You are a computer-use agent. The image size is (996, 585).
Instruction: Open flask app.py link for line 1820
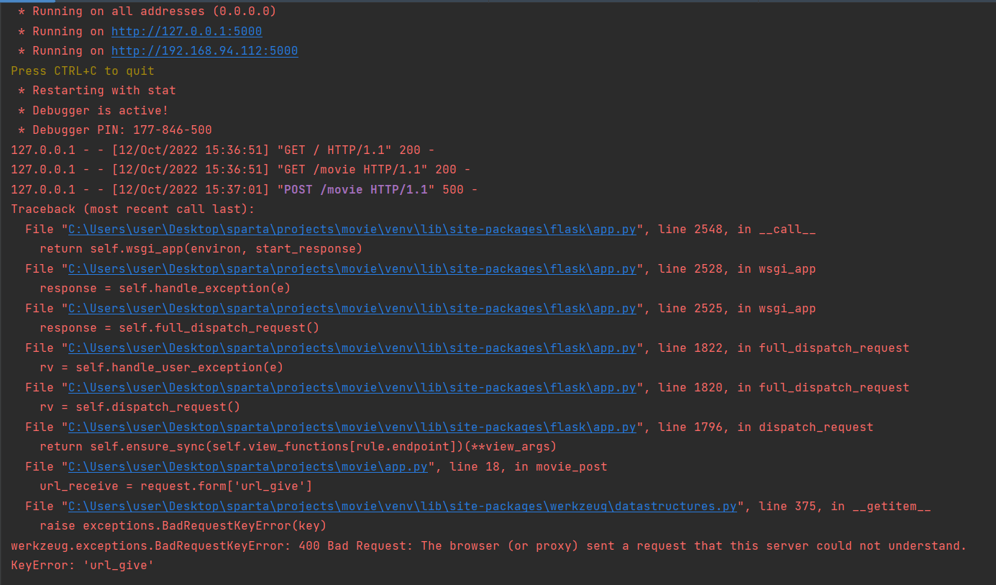pos(352,387)
